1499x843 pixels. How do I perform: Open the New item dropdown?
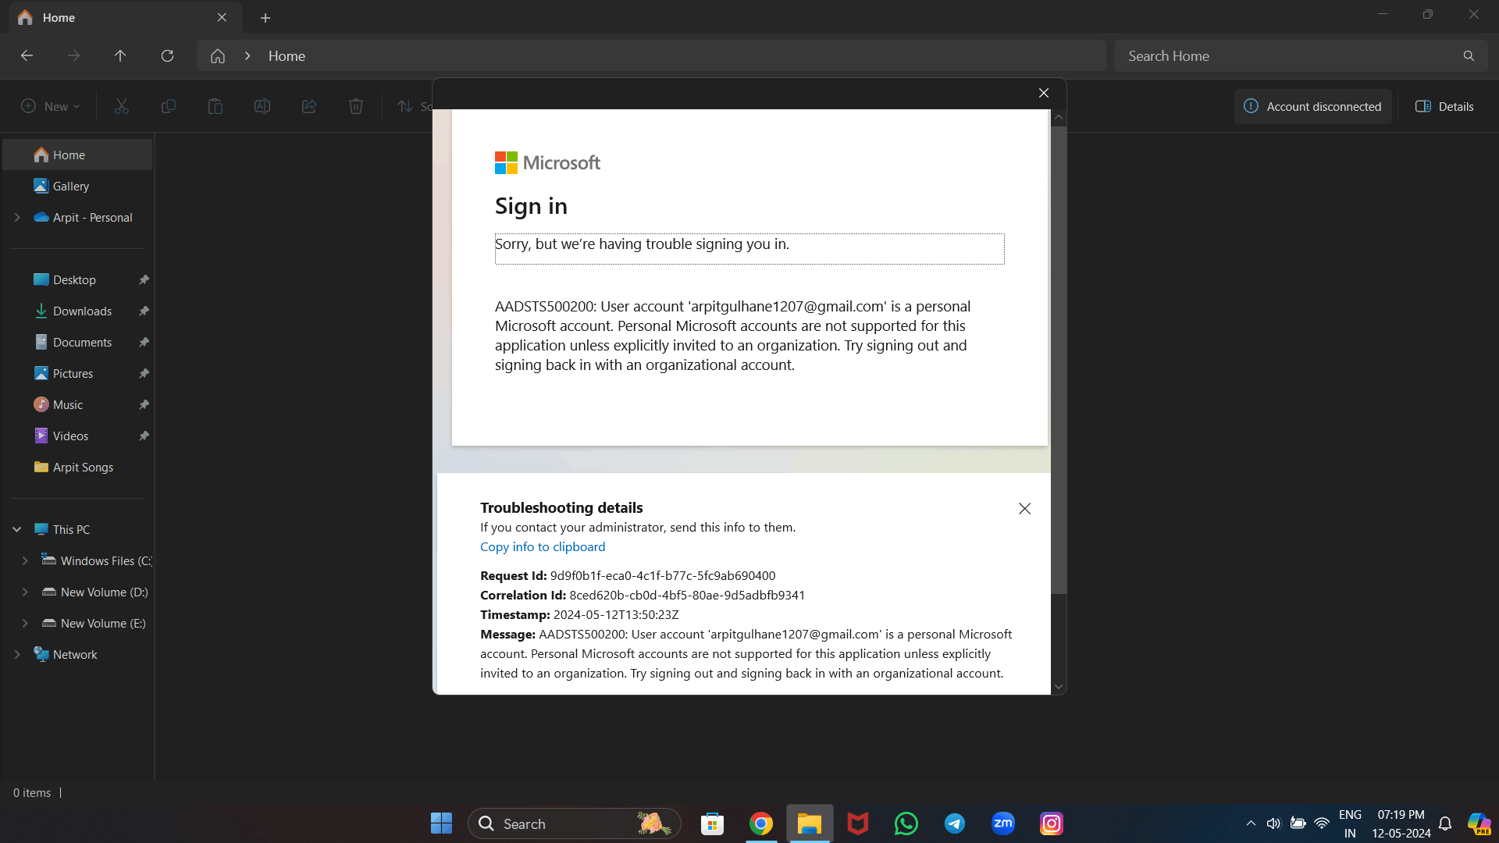point(49,106)
